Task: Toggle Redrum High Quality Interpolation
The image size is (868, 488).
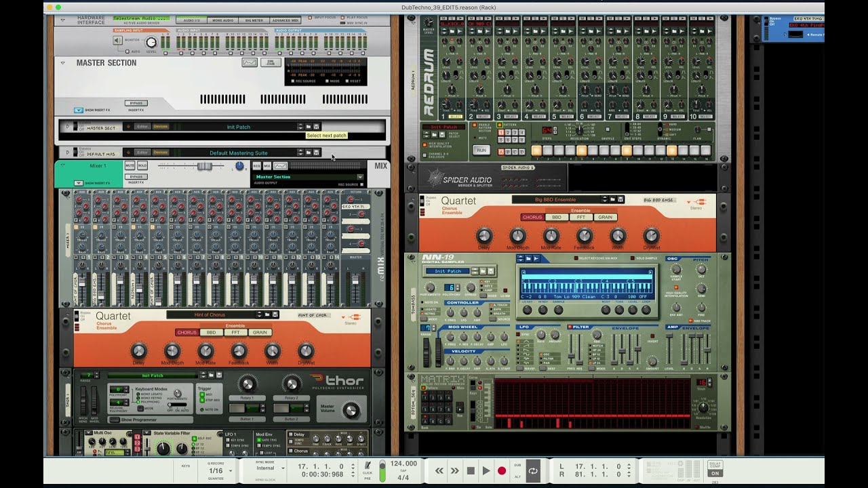Action: point(425,144)
